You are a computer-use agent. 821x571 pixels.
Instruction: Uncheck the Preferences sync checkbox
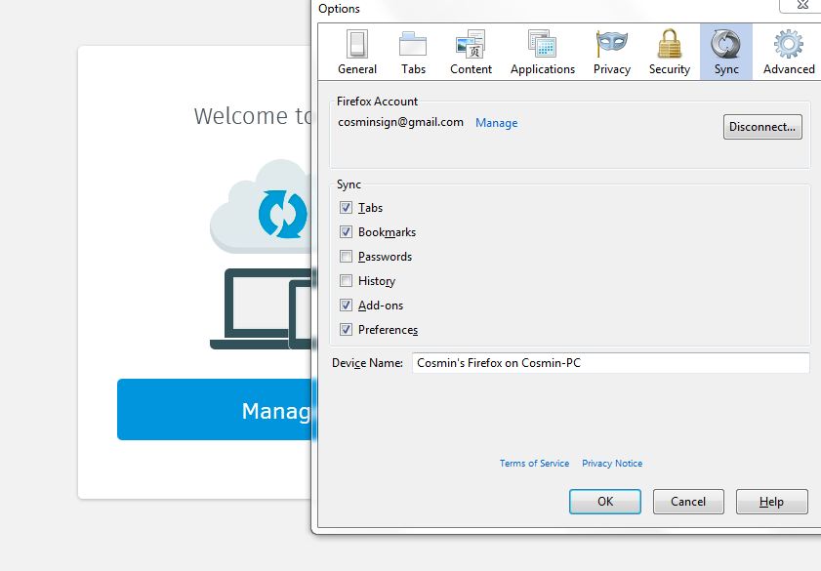click(346, 330)
